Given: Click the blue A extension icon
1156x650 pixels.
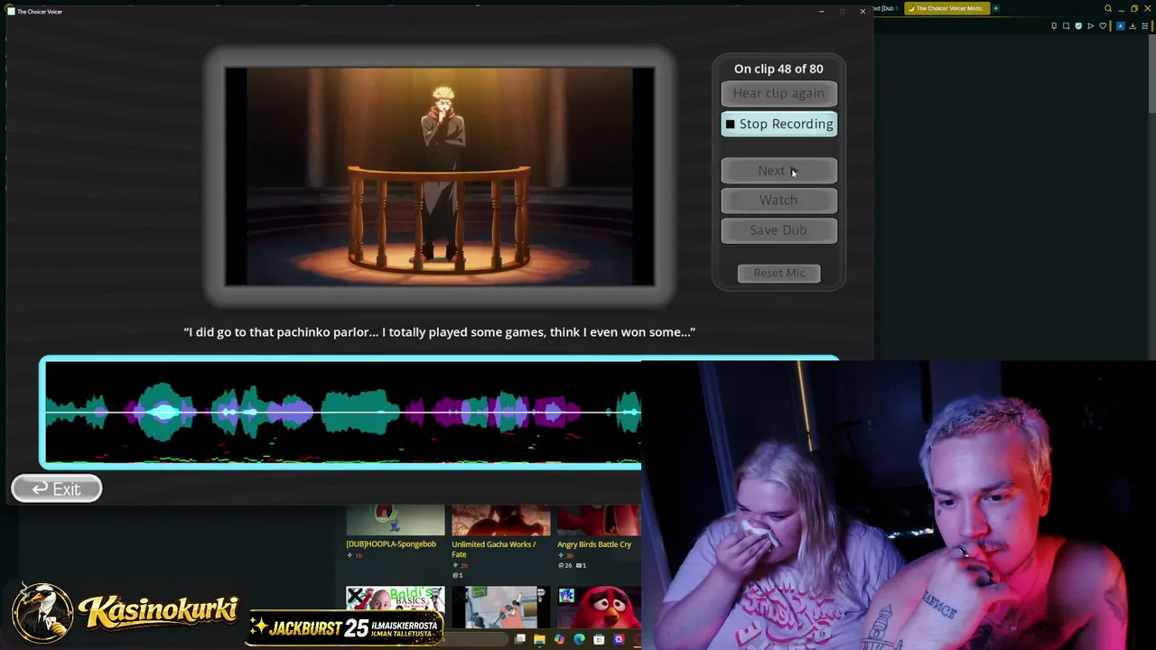Looking at the screenshot, I should [1121, 26].
